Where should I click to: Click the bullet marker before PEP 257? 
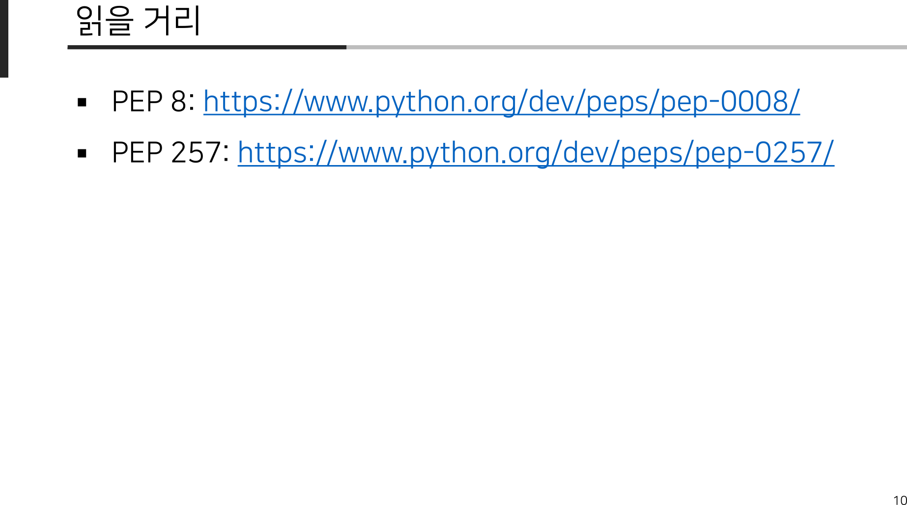(x=82, y=153)
